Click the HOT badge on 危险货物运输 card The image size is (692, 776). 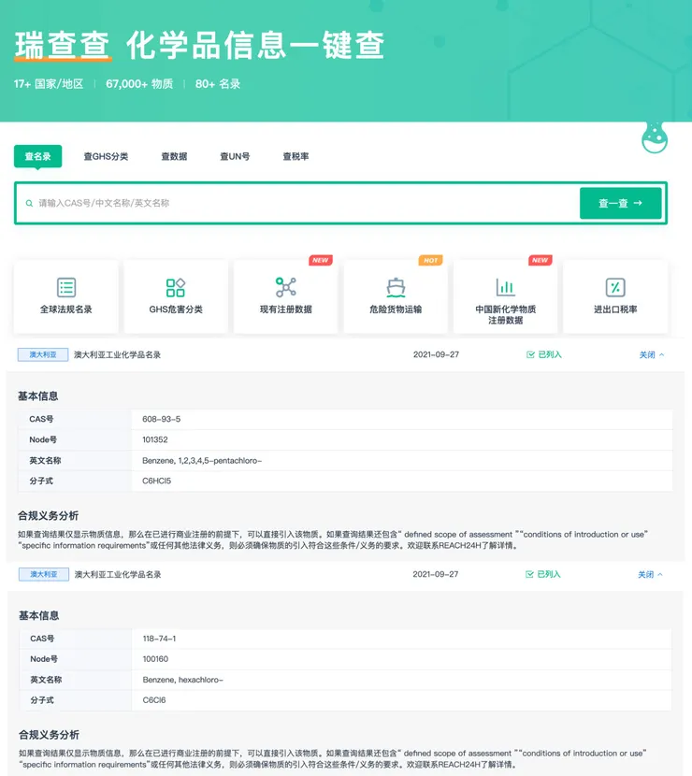431,260
